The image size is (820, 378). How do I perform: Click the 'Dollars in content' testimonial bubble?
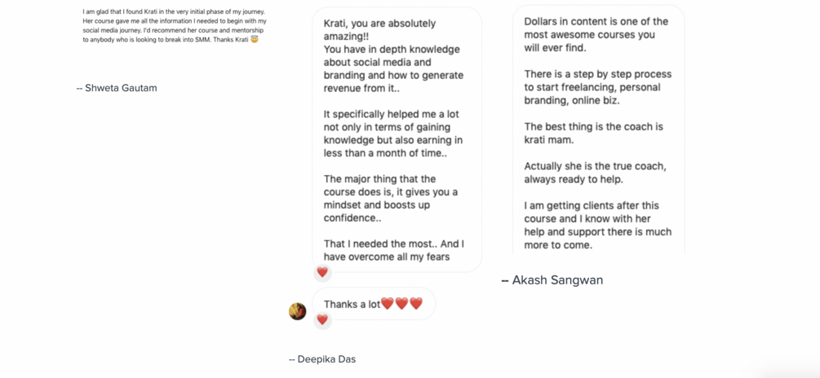coord(598,130)
